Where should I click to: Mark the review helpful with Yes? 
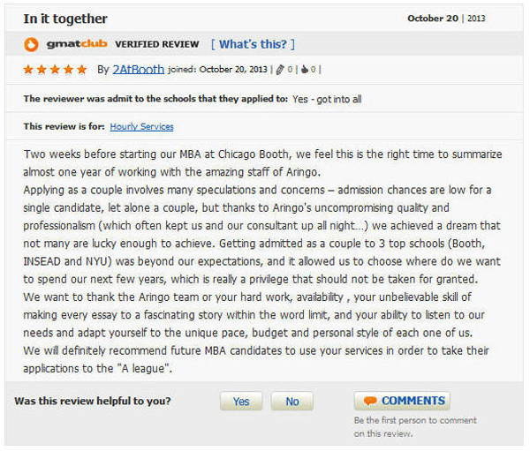coord(241,402)
